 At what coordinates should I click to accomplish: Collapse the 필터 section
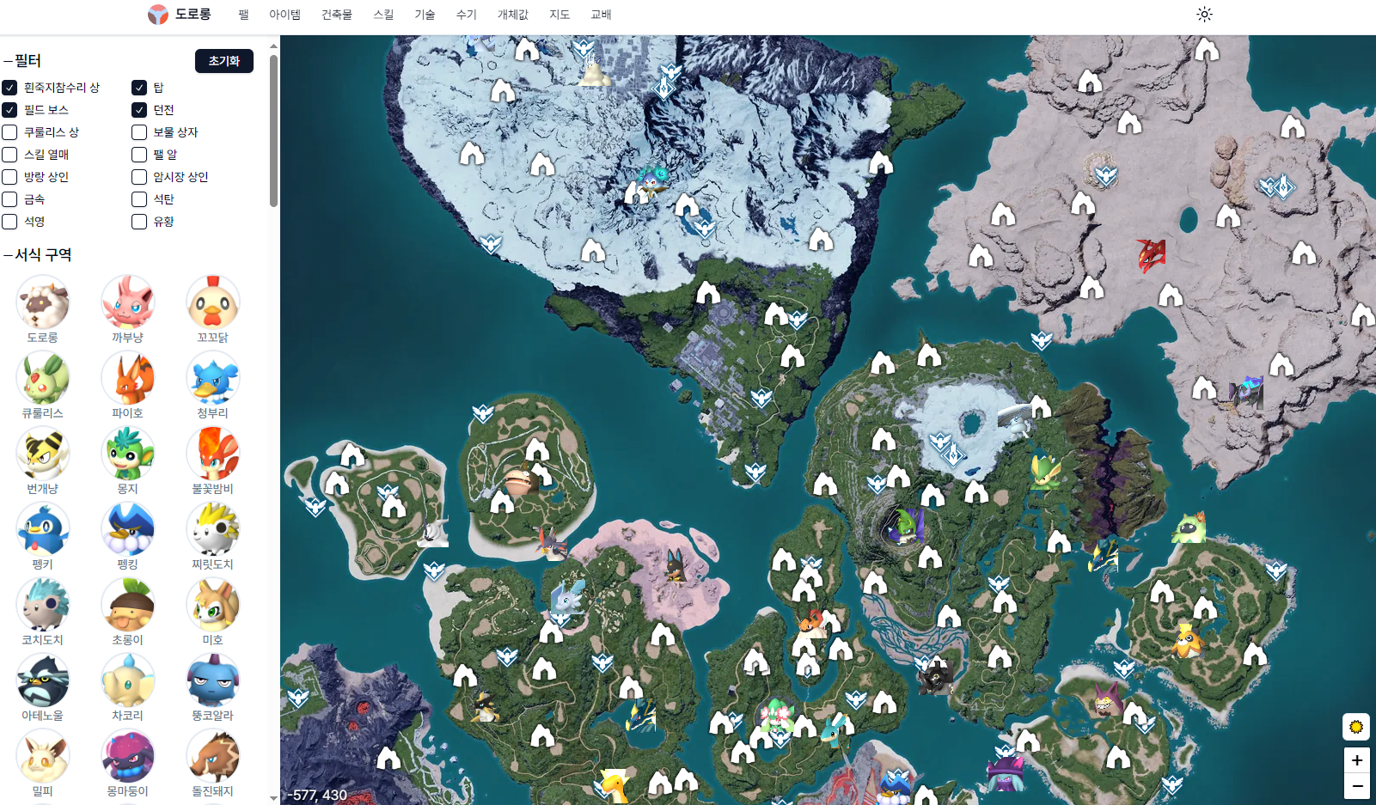click(22, 61)
